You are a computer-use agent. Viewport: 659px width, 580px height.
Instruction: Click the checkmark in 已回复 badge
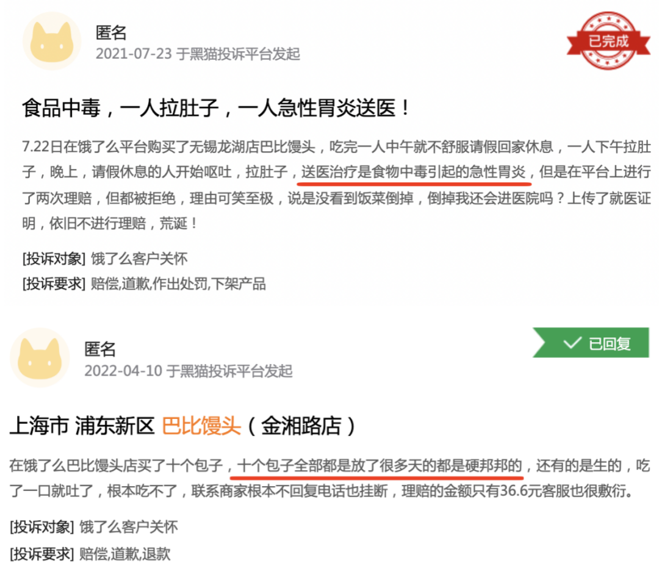coord(572,343)
